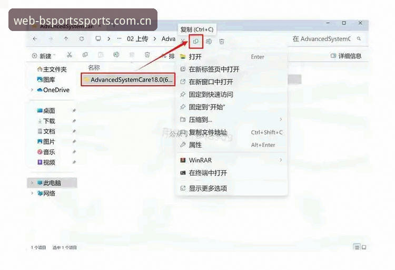This screenshot has width=395, height=270.
Task: Click the PC icon in address bar
Action: [98, 39]
